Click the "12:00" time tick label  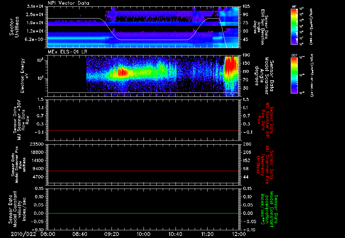(x=239, y=234)
